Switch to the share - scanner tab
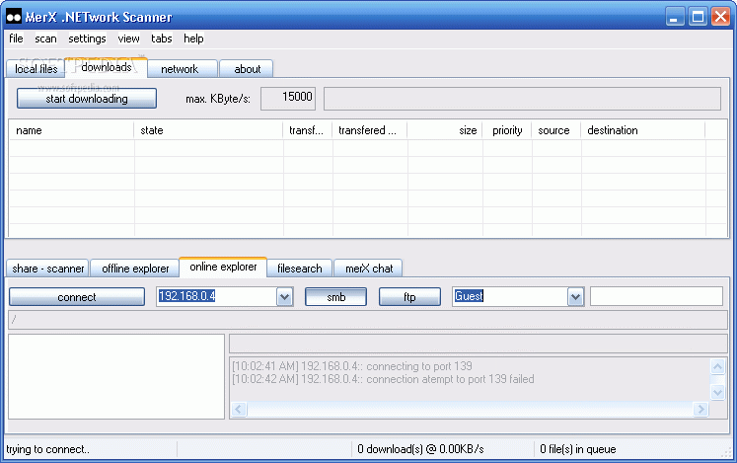The image size is (737, 463). tap(47, 269)
